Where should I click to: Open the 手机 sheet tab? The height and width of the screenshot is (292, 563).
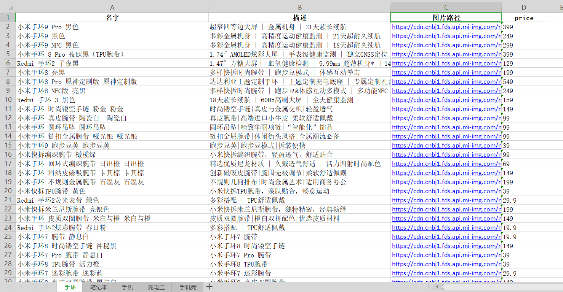click(x=128, y=287)
